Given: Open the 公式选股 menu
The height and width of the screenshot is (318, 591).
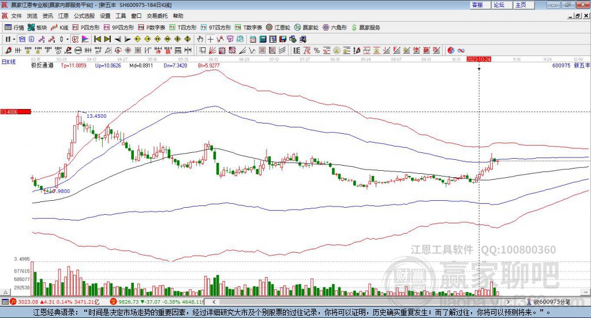Looking at the screenshot, I should 84,16.
